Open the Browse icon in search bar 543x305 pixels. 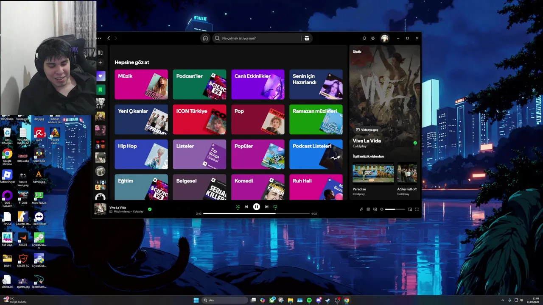click(x=307, y=38)
